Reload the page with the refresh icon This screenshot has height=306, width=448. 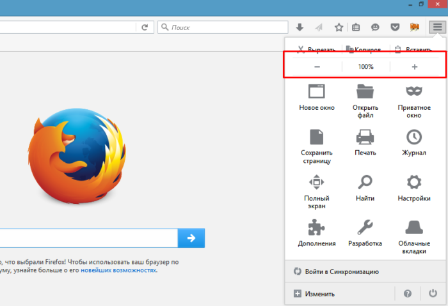point(145,27)
